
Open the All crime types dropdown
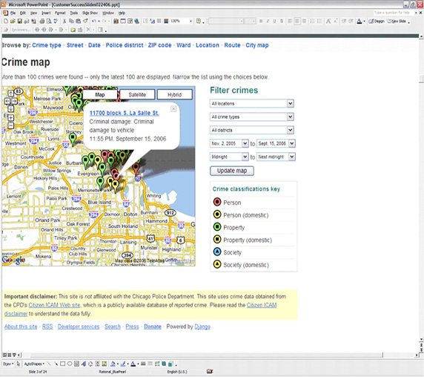252,117
